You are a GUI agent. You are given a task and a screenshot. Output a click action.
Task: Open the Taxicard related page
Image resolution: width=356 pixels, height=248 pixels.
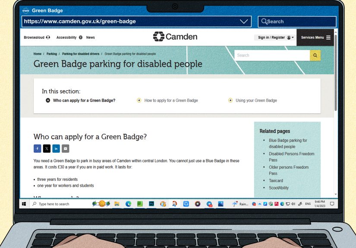click(x=276, y=181)
